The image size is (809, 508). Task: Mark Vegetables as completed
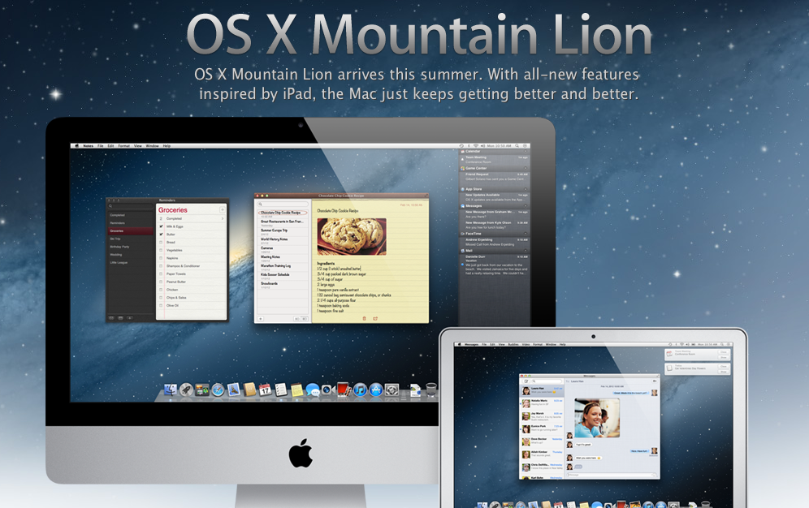point(161,250)
